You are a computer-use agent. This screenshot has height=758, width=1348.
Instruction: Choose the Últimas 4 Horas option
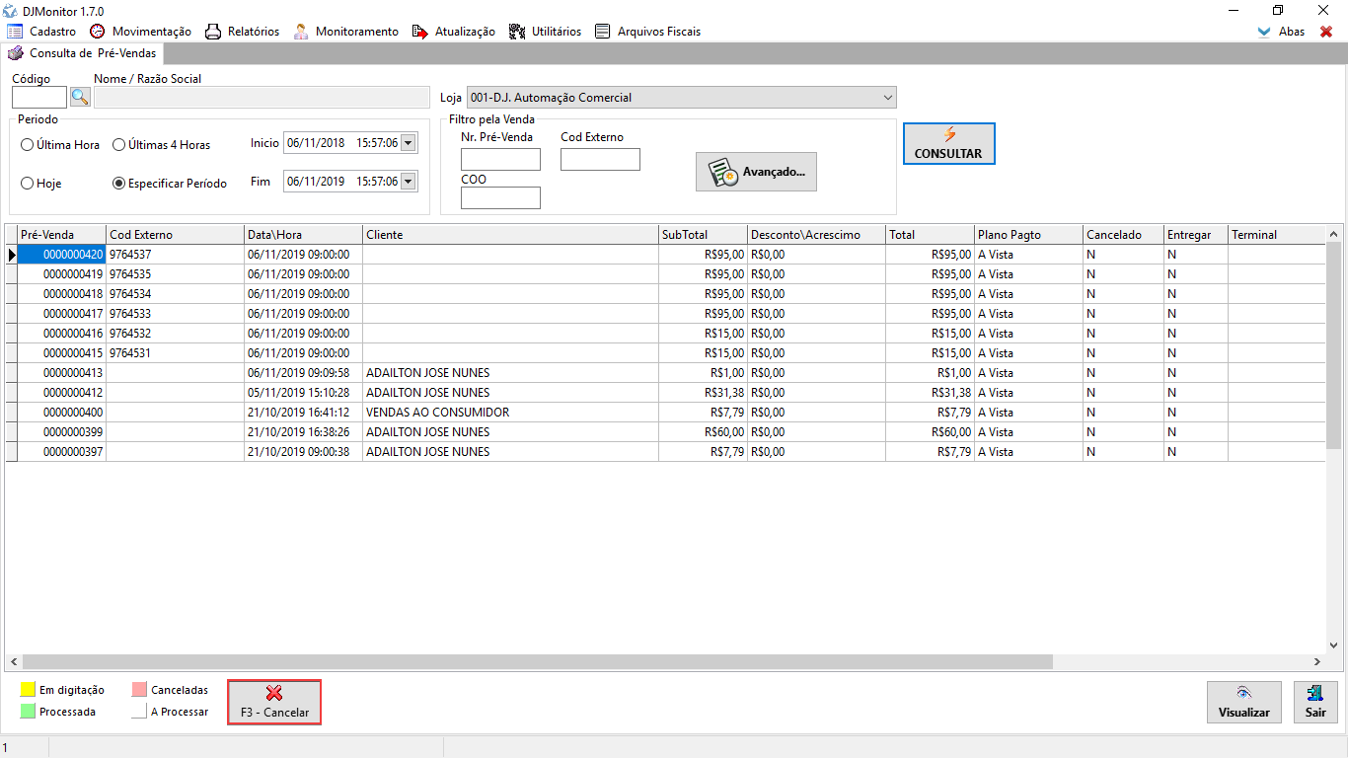[x=119, y=145]
